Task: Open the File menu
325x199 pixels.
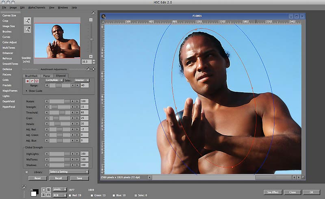Action: point(4,7)
